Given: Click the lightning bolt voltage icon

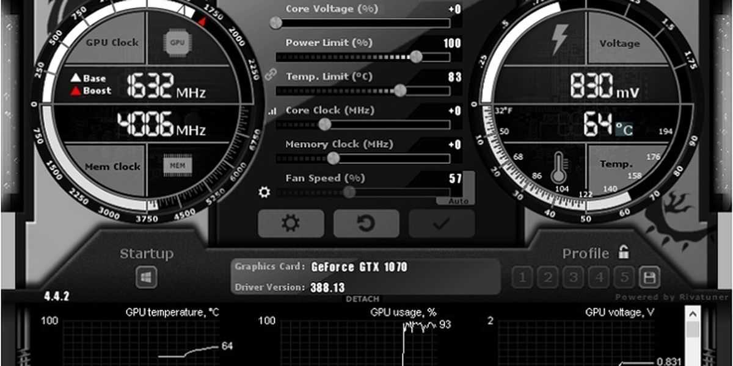Looking at the screenshot, I should 559,40.
